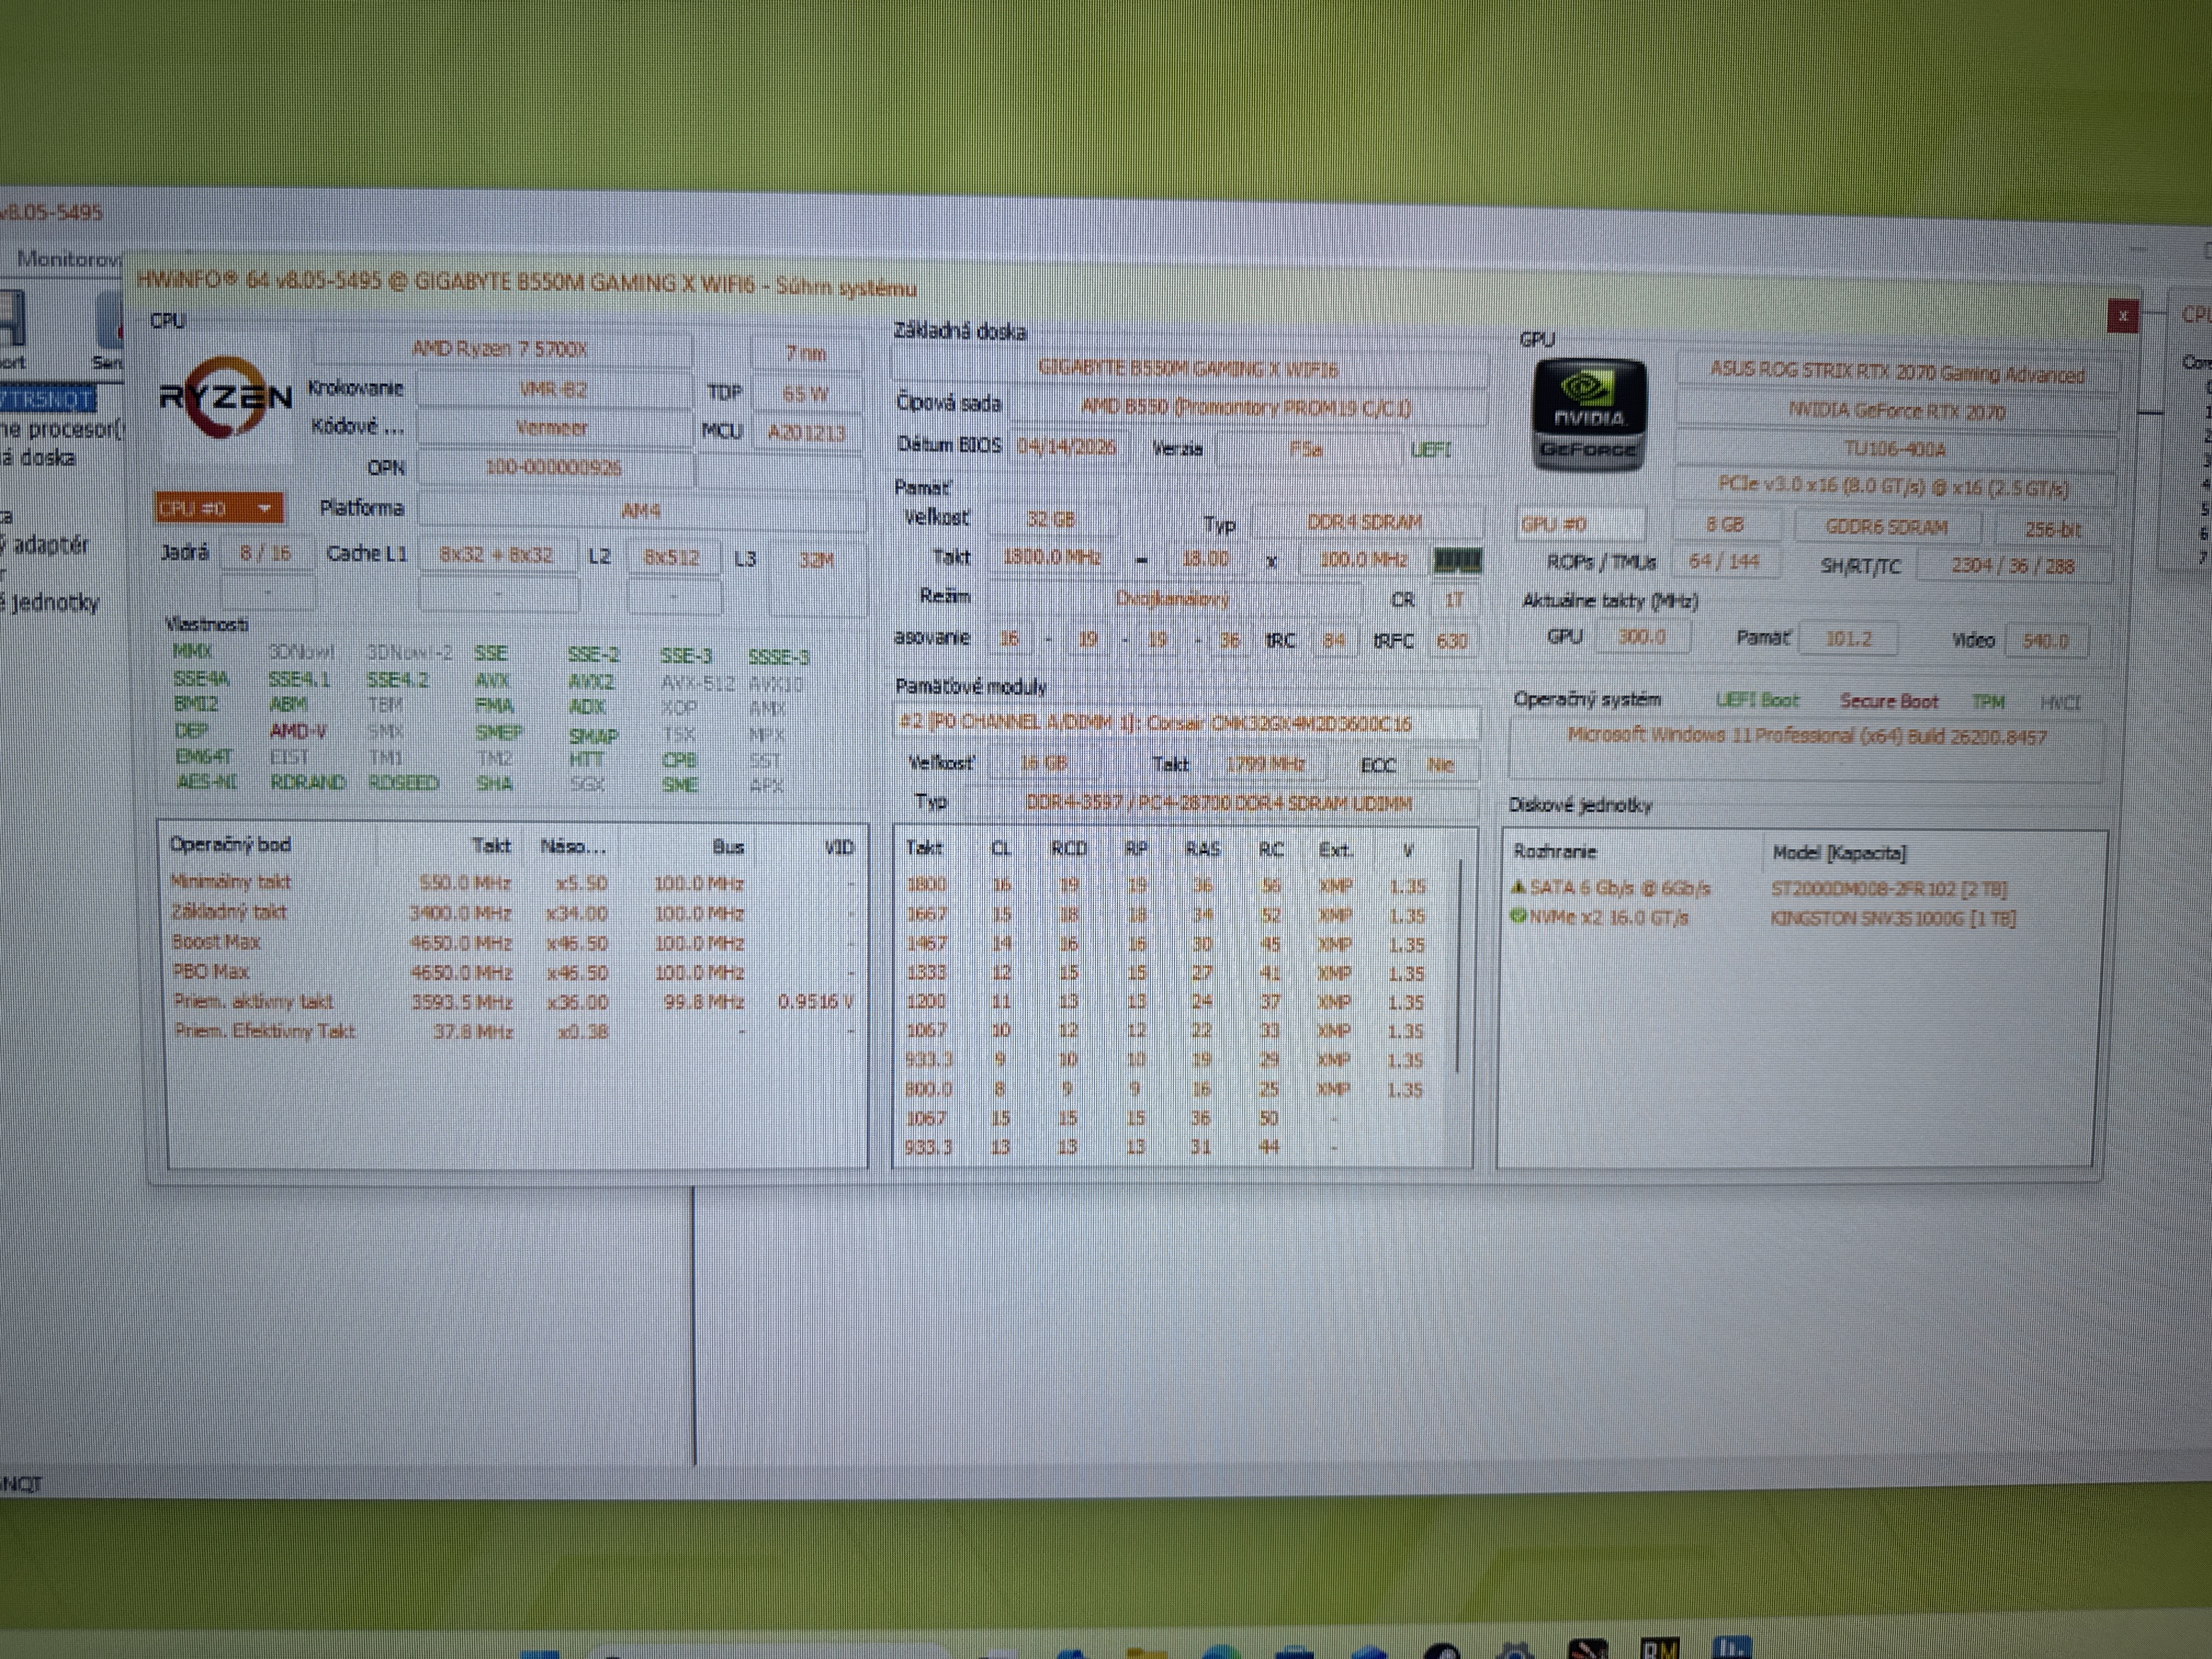
Task: Click the L2 cache value '8x512'
Action: tap(672, 557)
